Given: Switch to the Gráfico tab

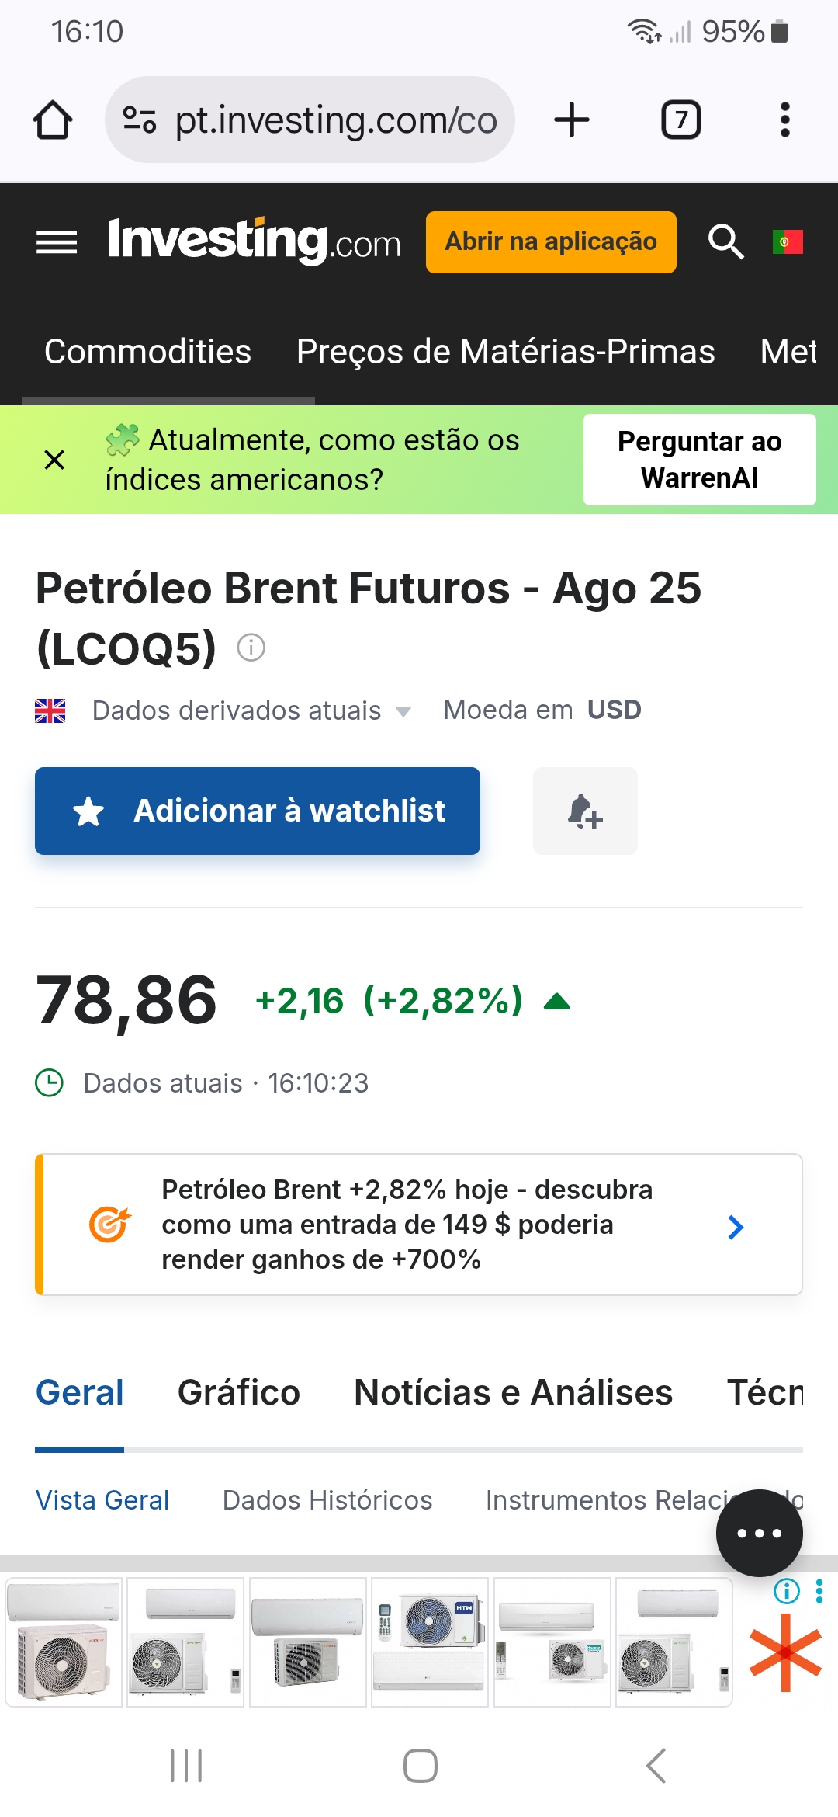Looking at the screenshot, I should click(x=238, y=1393).
